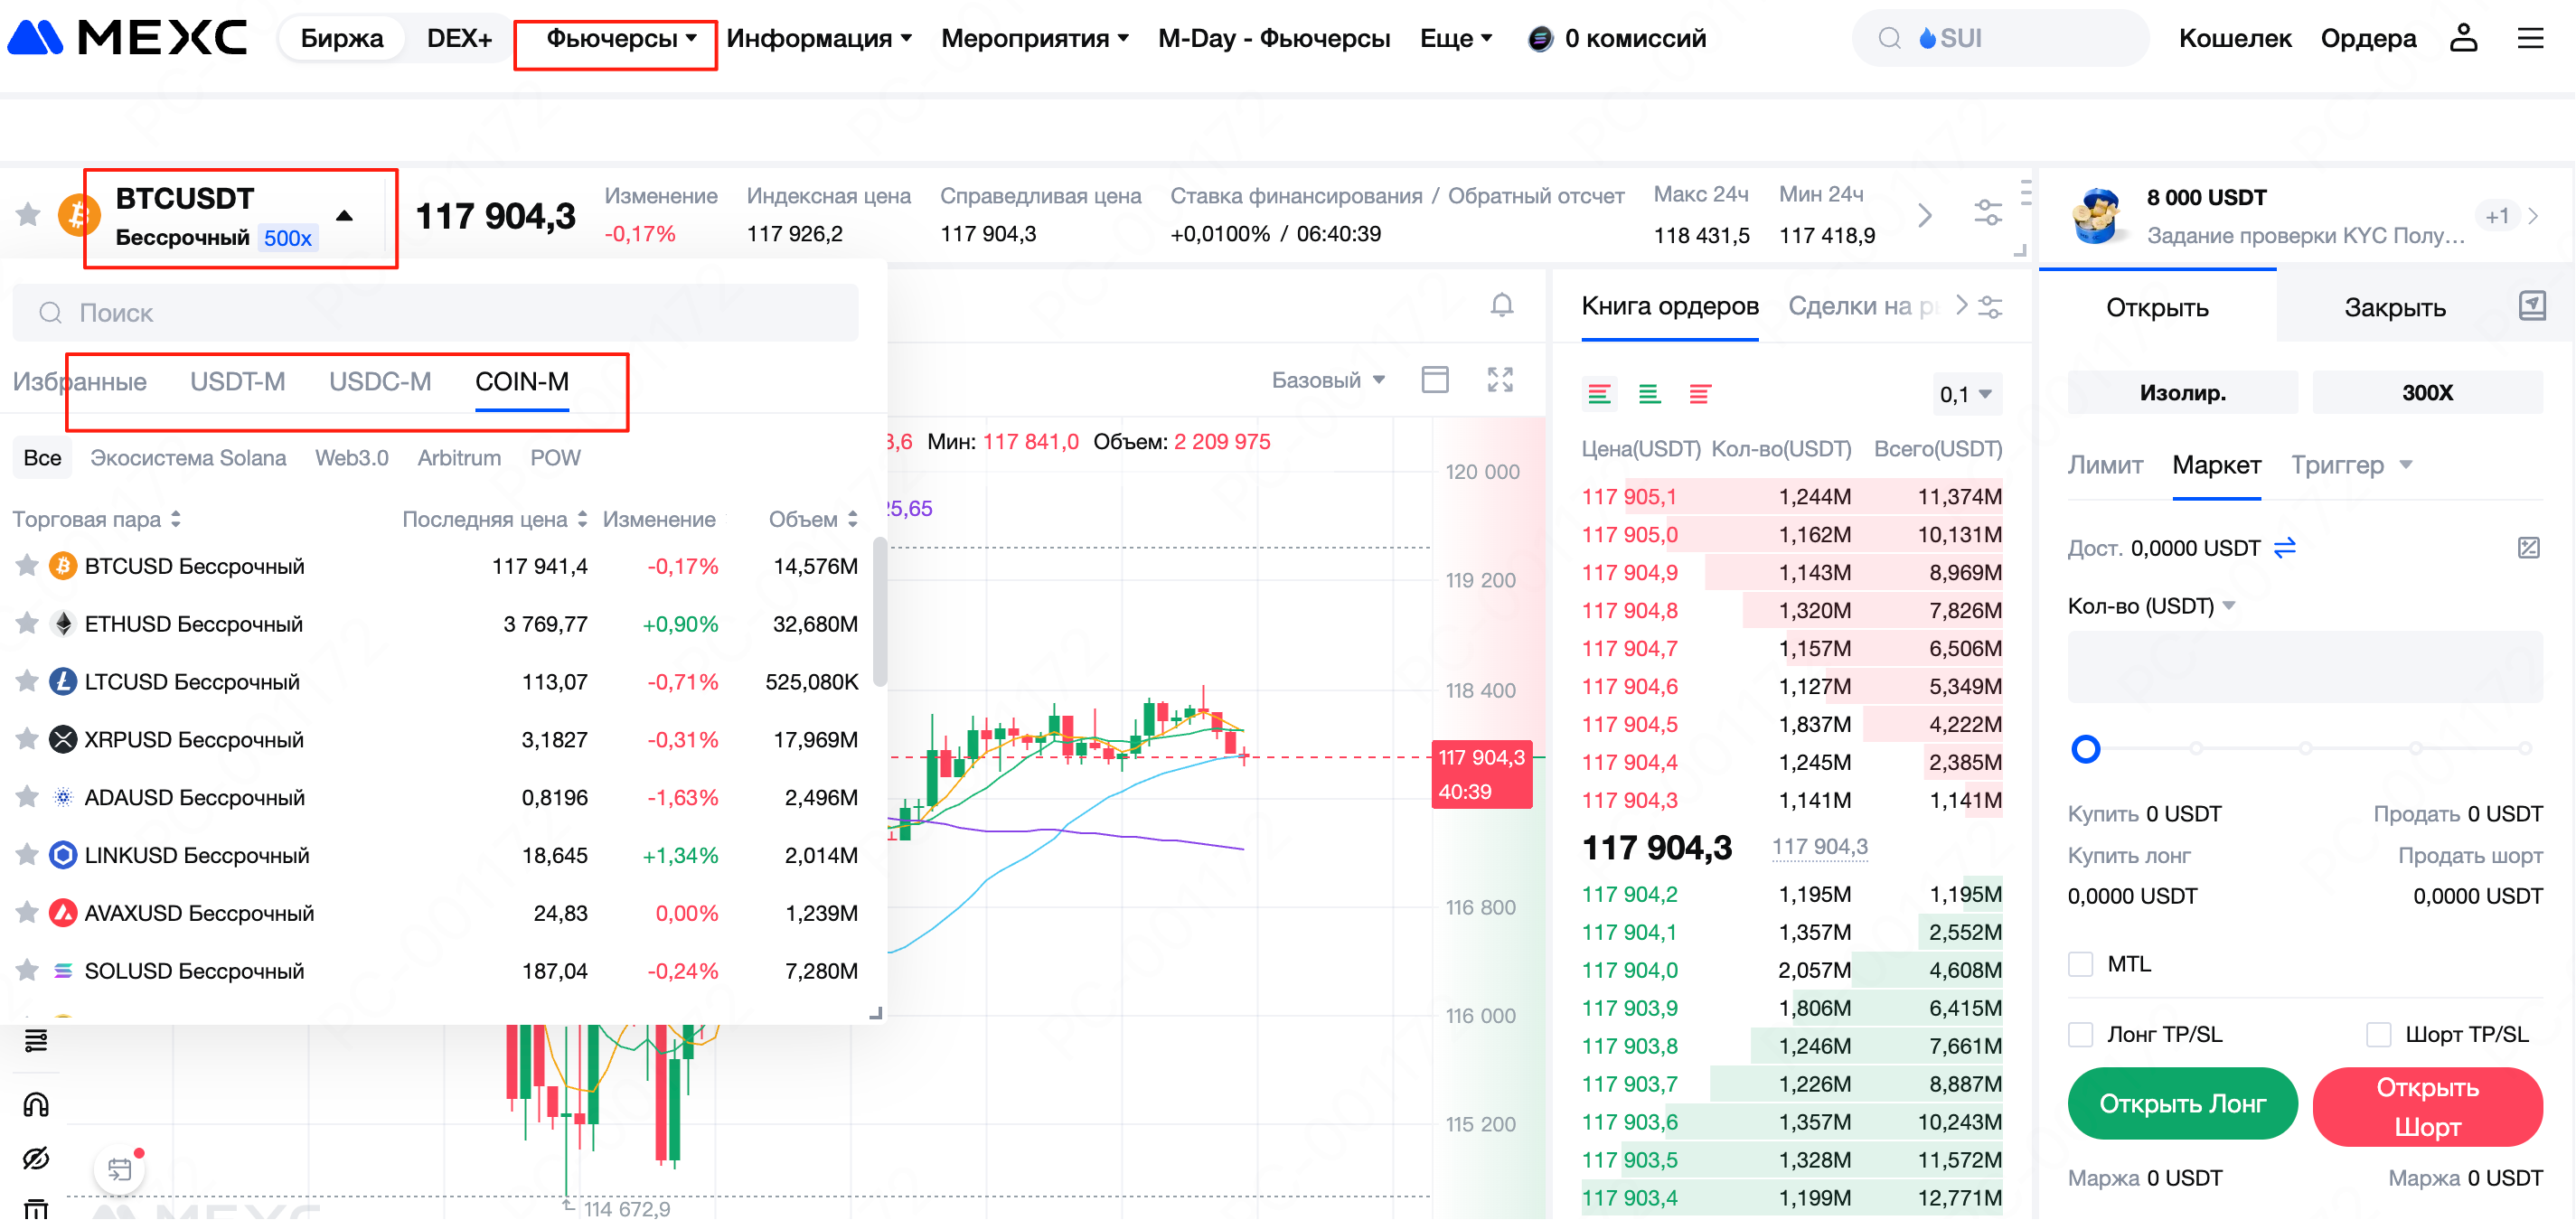The width and height of the screenshot is (2576, 1220).
Task: Click the Кол-во amount input field
Action: [x=2305, y=666]
